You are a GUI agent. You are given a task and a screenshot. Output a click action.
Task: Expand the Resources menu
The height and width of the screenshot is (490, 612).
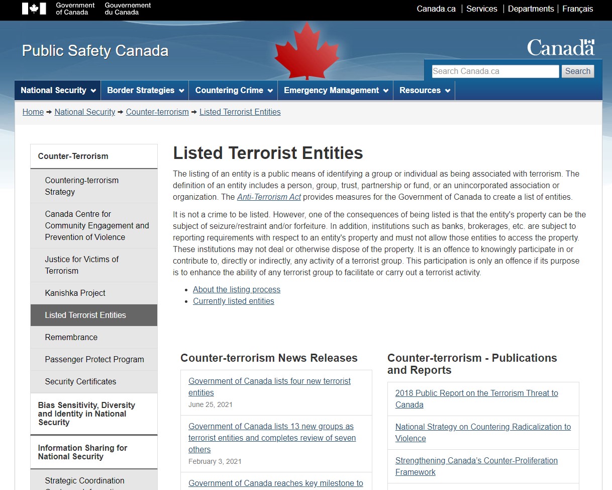424,91
